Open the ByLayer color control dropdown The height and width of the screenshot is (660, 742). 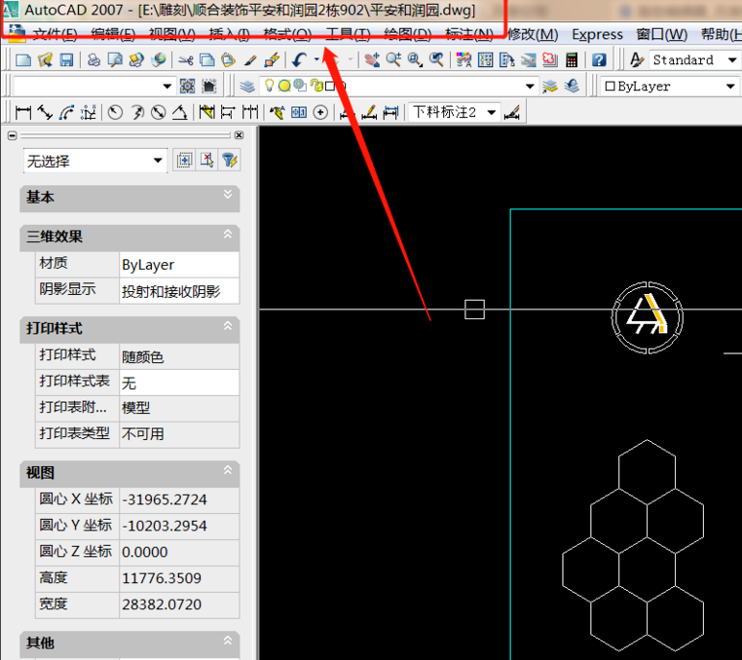click(669, 86)
